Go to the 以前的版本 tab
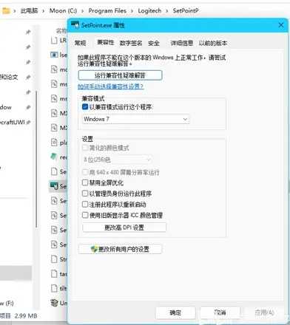The width and height of the screenshot is (290, 325). tap(213, 43)
